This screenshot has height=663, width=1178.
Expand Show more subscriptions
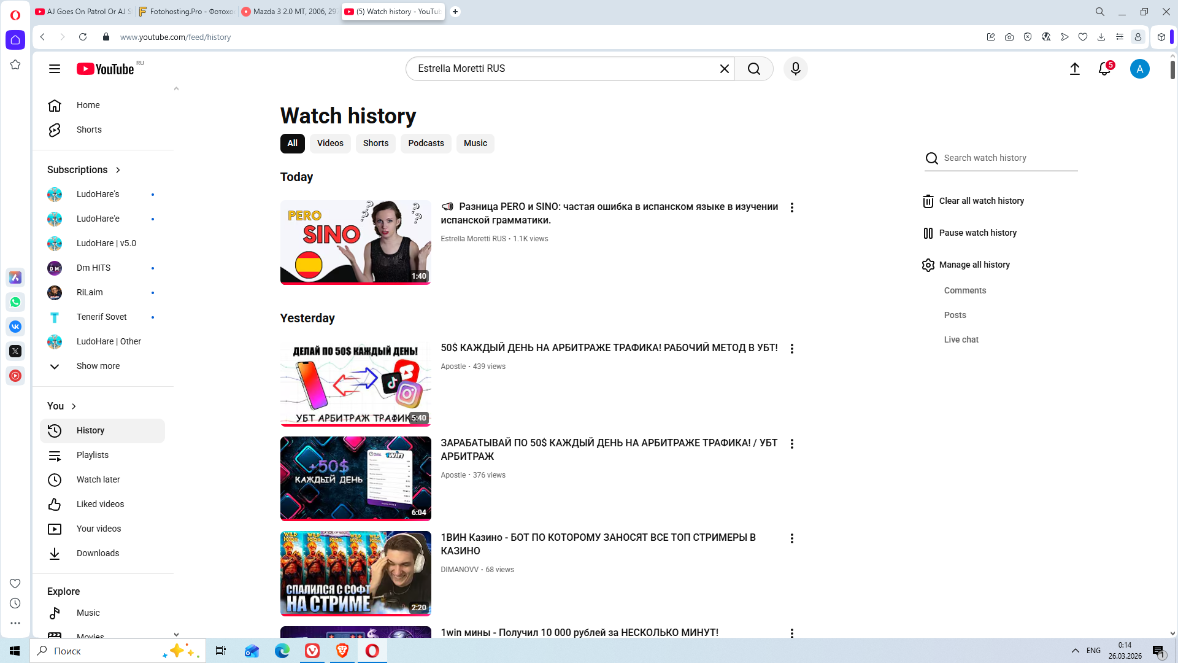click(x=98, y=366)
